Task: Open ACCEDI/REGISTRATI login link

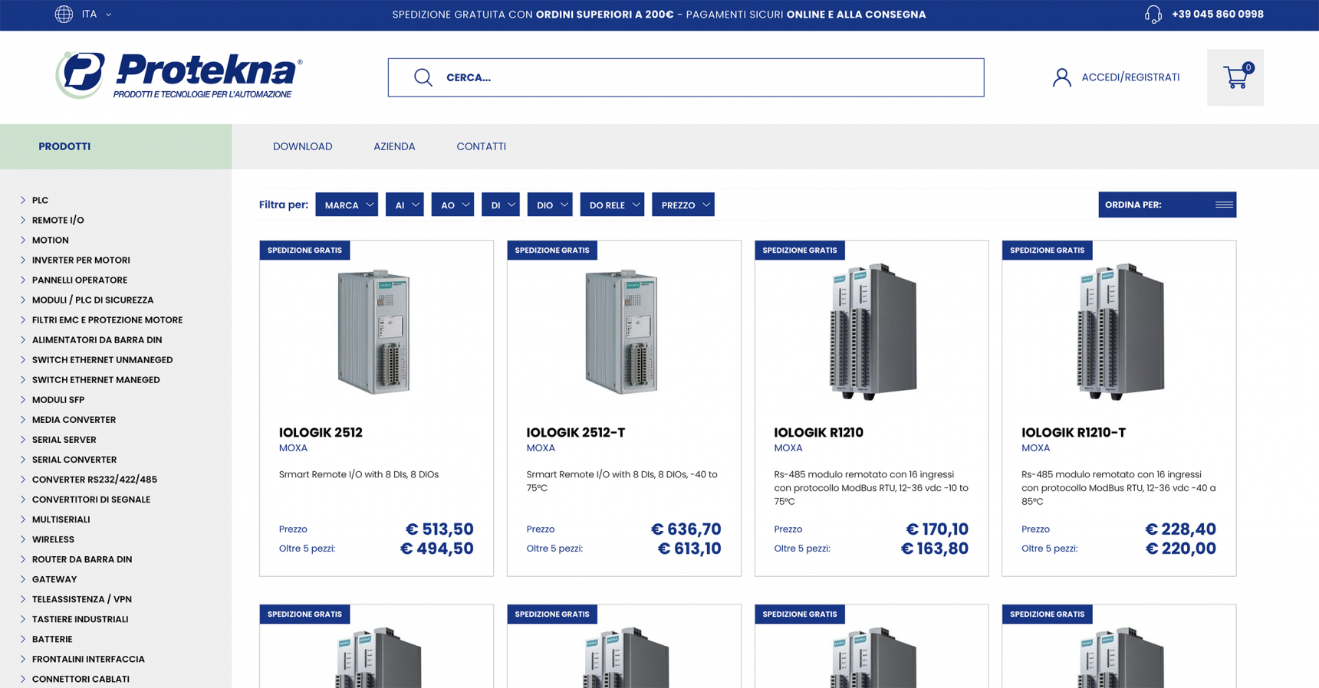Action: [x=1130, y=77]
